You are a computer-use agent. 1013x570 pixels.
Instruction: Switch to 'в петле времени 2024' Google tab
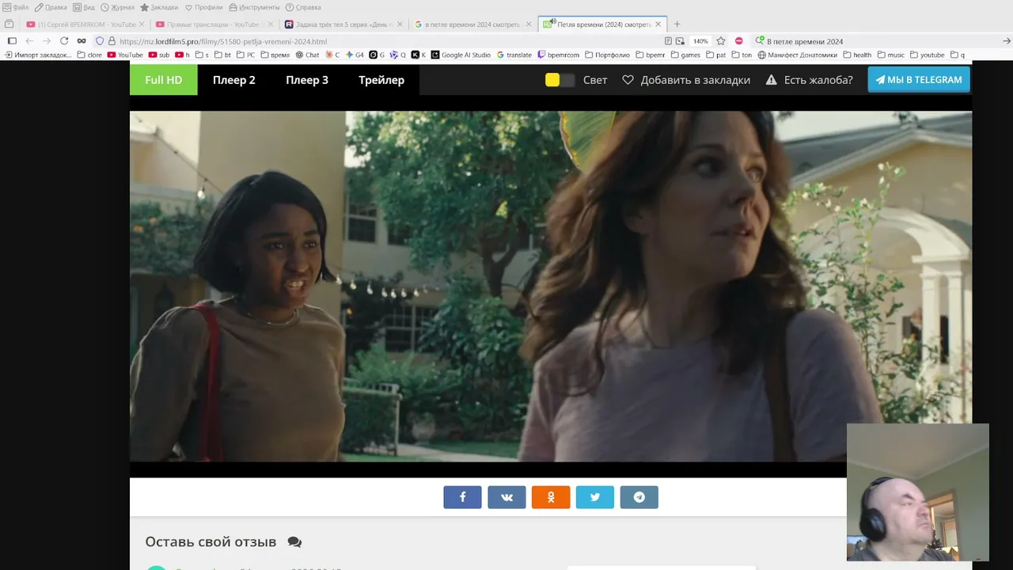click(472, 25)
